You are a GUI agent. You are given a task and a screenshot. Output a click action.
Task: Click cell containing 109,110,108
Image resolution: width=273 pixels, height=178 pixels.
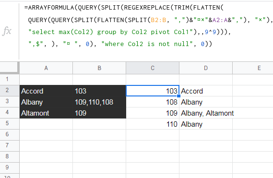point(99,102)
